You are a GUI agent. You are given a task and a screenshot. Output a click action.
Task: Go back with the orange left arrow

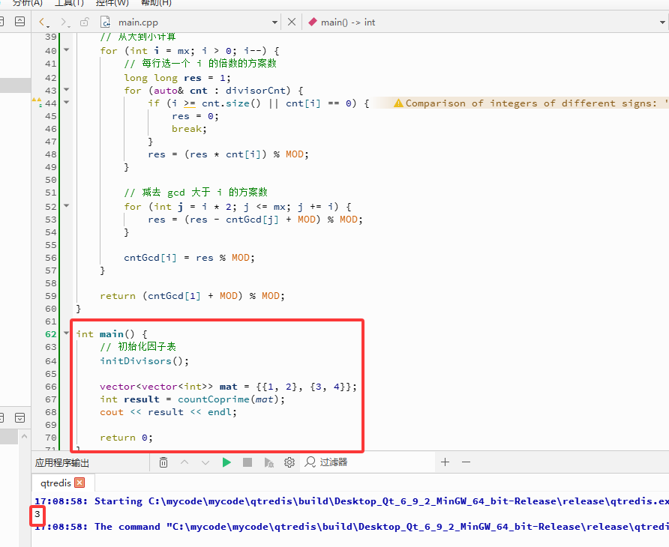pos(42,22)
